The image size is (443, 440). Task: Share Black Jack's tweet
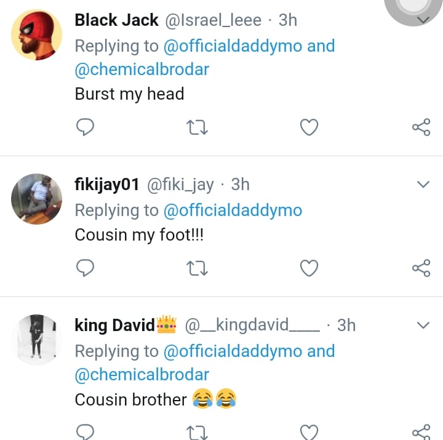tap(421, 127)
